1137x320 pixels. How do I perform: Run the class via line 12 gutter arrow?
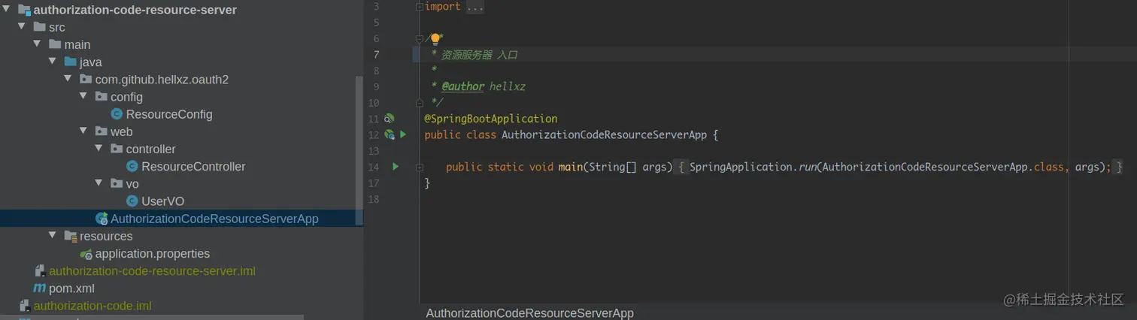tap(403, 134)
